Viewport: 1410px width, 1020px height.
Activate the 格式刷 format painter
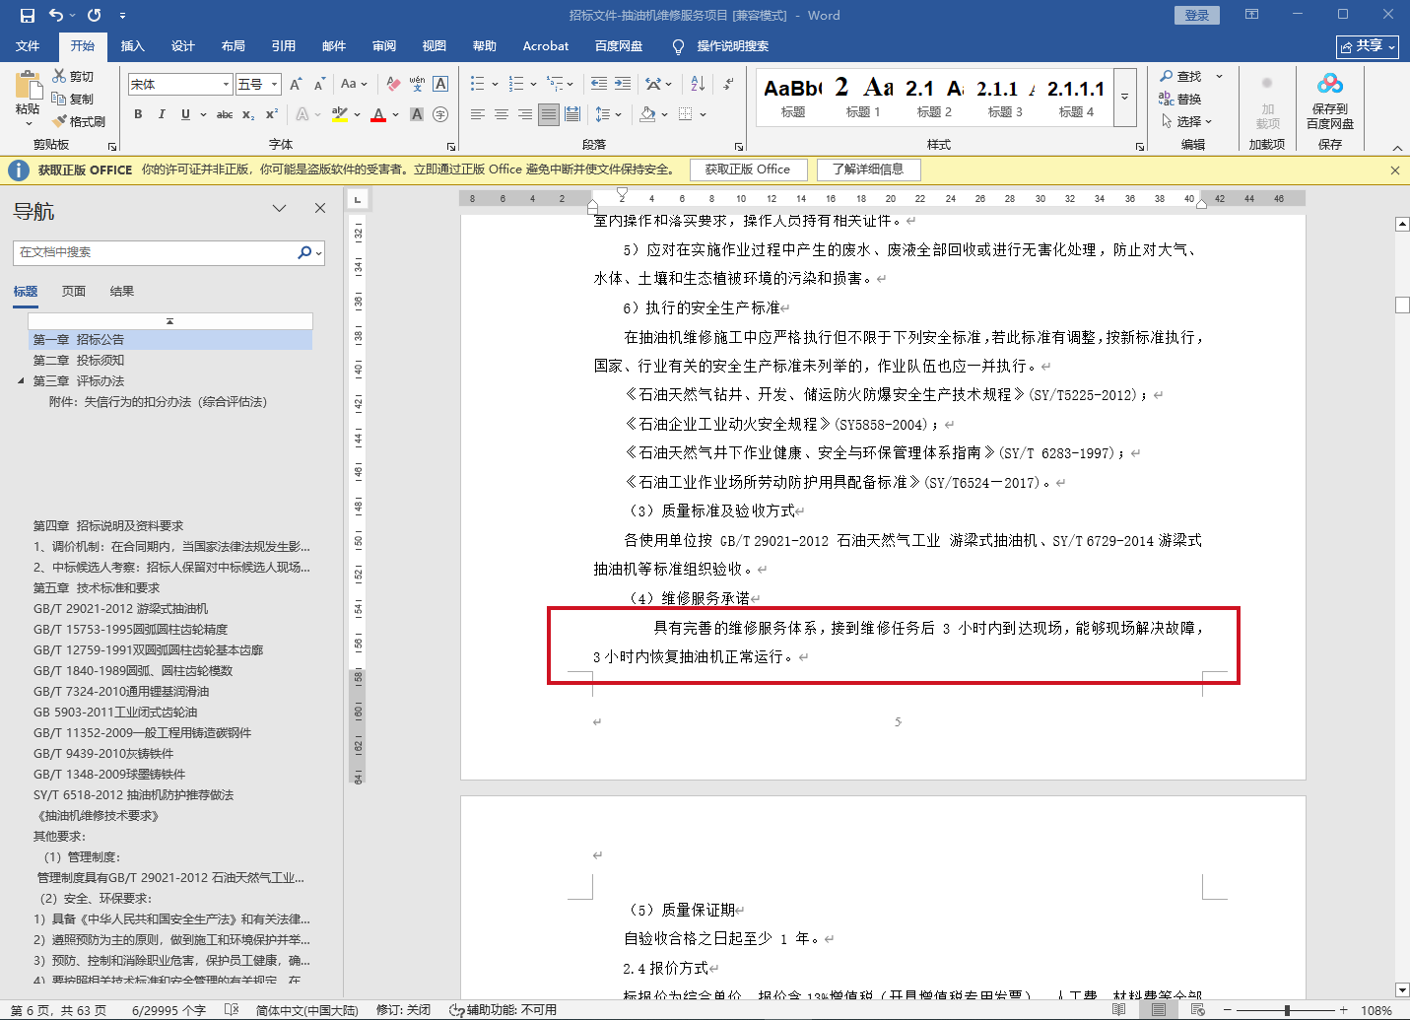coord(79,122)
